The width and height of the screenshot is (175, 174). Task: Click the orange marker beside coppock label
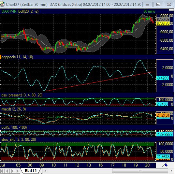tap(1, 57)
